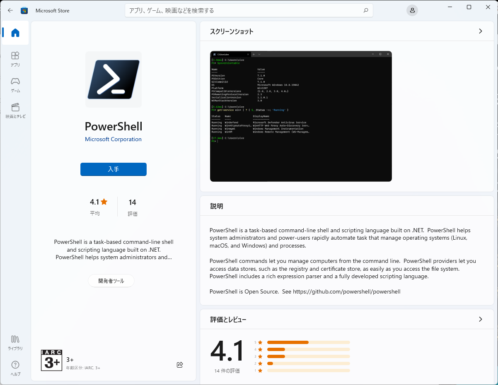Open ライブラリ in the sidebar

pyautogui.click(x=15, y=343)
